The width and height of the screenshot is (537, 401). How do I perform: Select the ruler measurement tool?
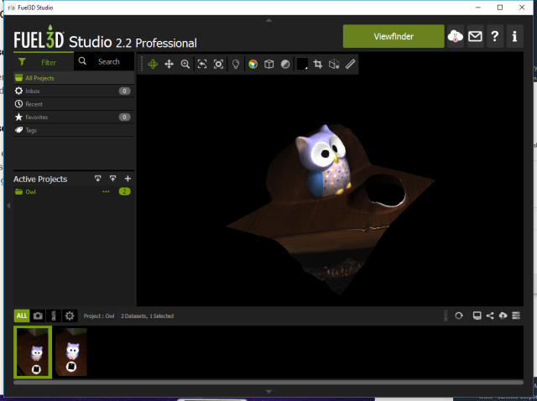tap(351, 64)
